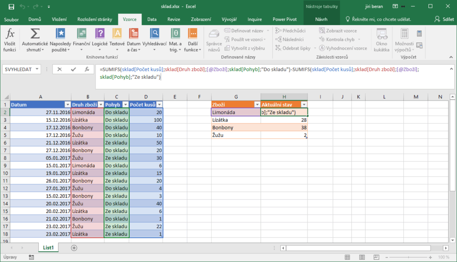
Task: Confirm formula with the checkmark icon
Action: (73, 69)
